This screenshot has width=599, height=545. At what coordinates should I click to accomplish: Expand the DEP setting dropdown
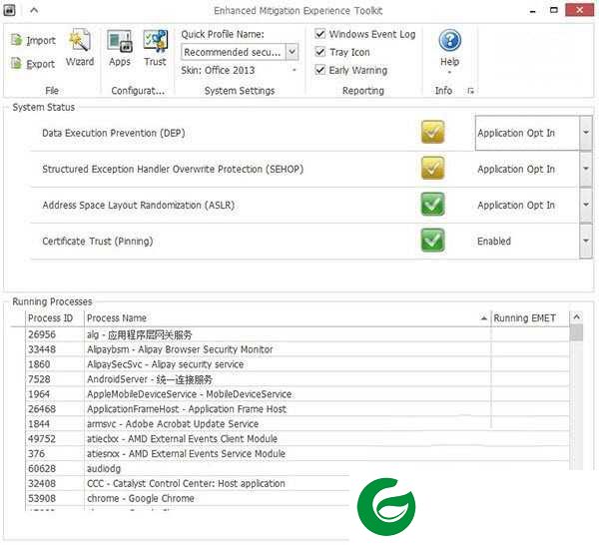coord(586,133)
